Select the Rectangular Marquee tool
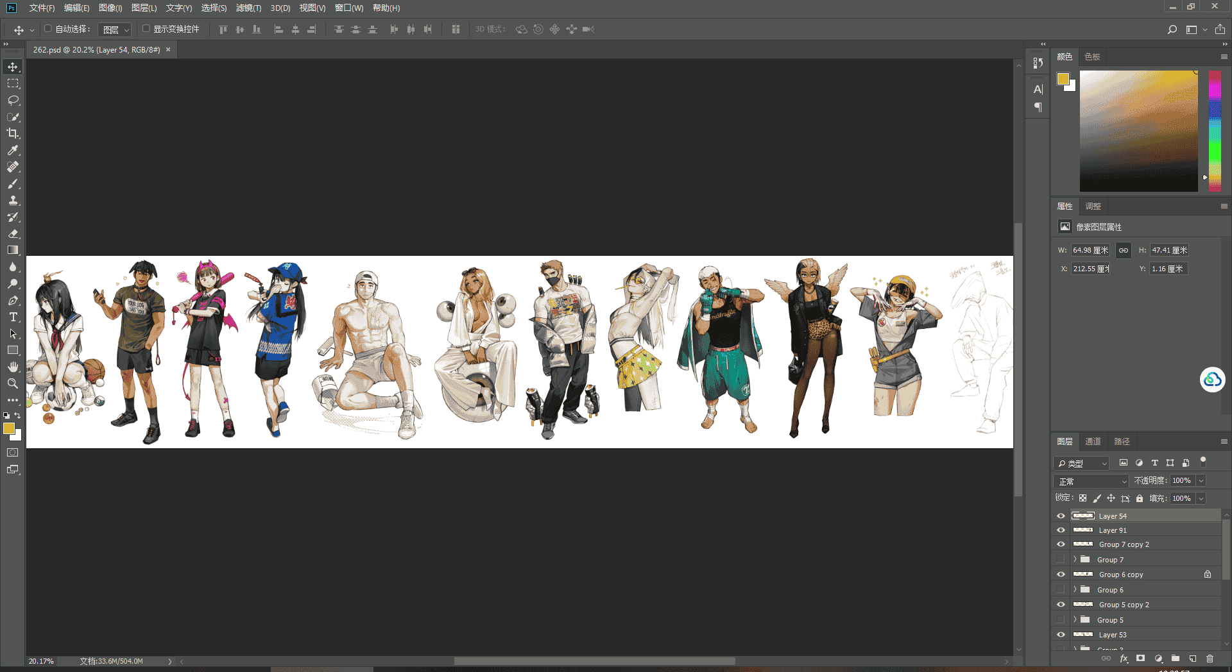The height and width of the screenshot is (672, 1232). 13,83
